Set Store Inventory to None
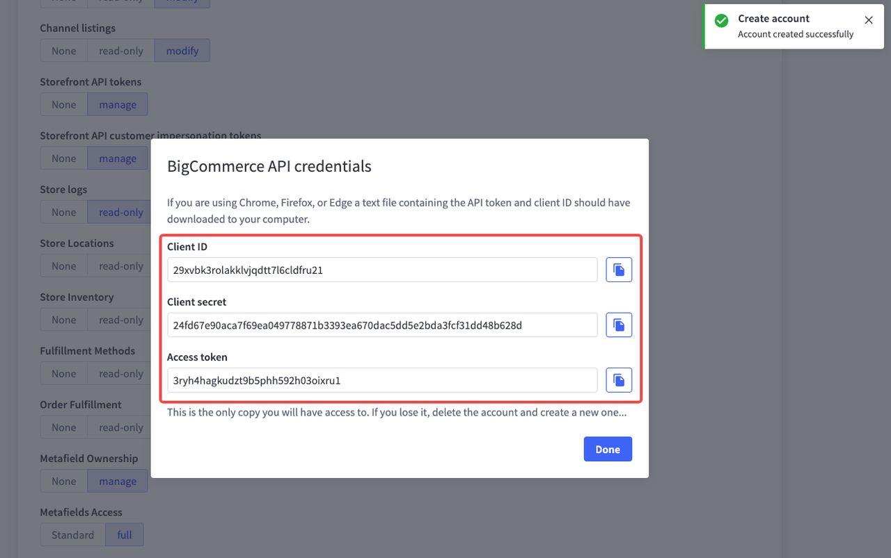 pyautogui.click(x=63, y=320)
